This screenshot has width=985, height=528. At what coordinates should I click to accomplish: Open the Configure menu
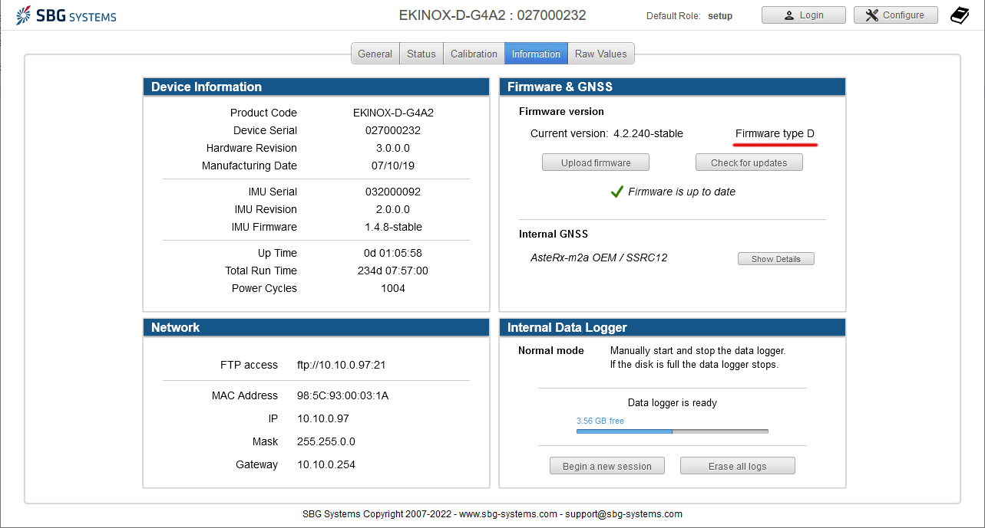[895, 15]
